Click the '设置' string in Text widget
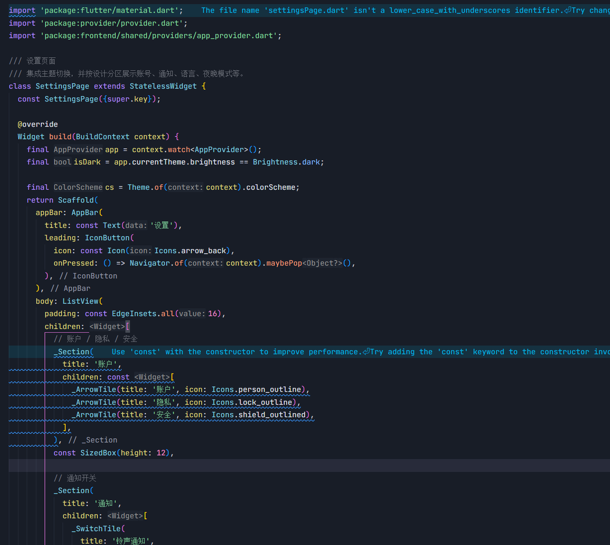 tap(162, 226)
